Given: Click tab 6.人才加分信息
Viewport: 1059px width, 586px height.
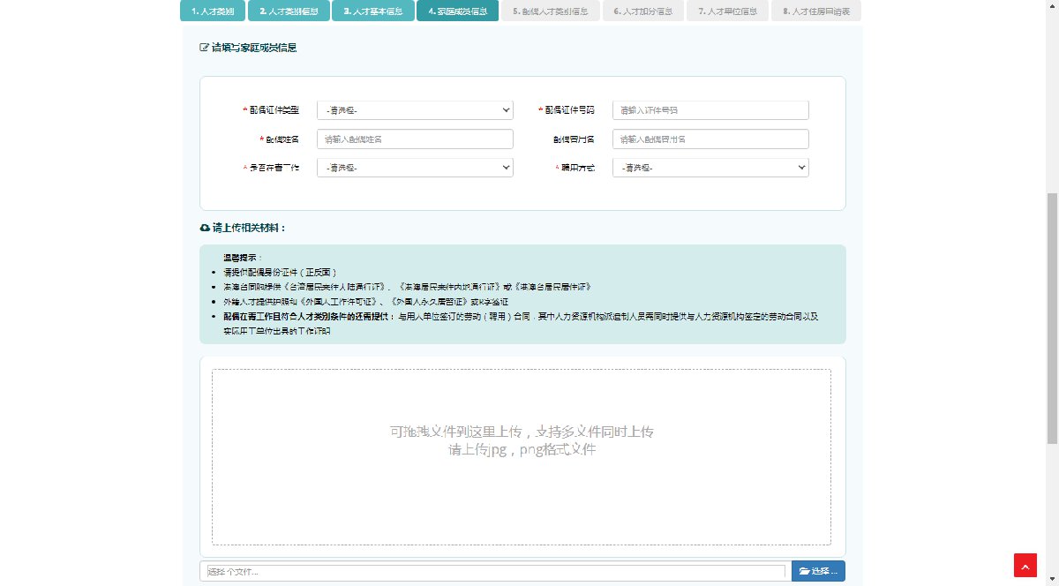Looking at the screenshot, I should click(x=642, y=11).
